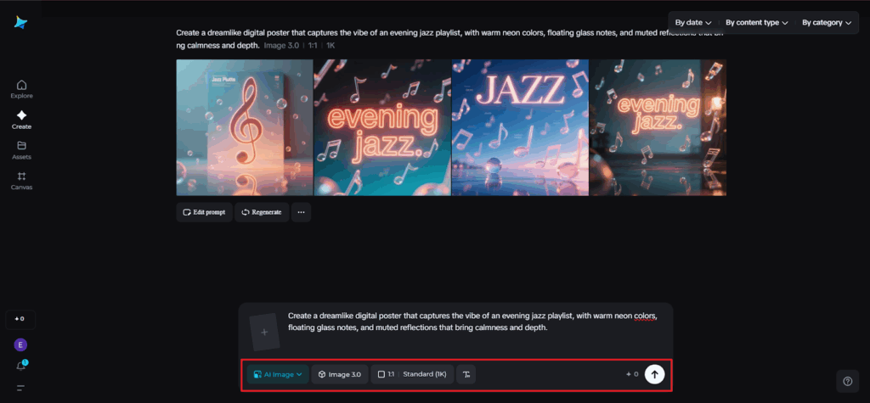Image resolution: width=870 pixels, height=403 pixels.
Task: Click the notification bell icon
Action: pos(21,366)
